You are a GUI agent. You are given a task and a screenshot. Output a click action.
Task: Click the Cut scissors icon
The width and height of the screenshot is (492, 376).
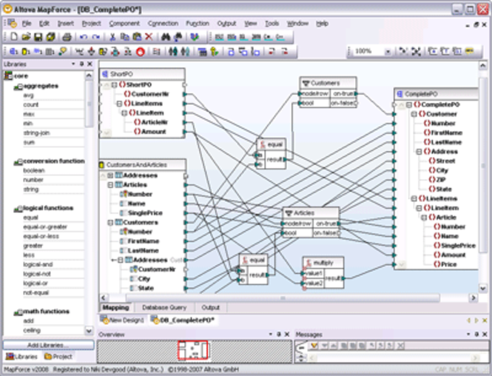112,37
